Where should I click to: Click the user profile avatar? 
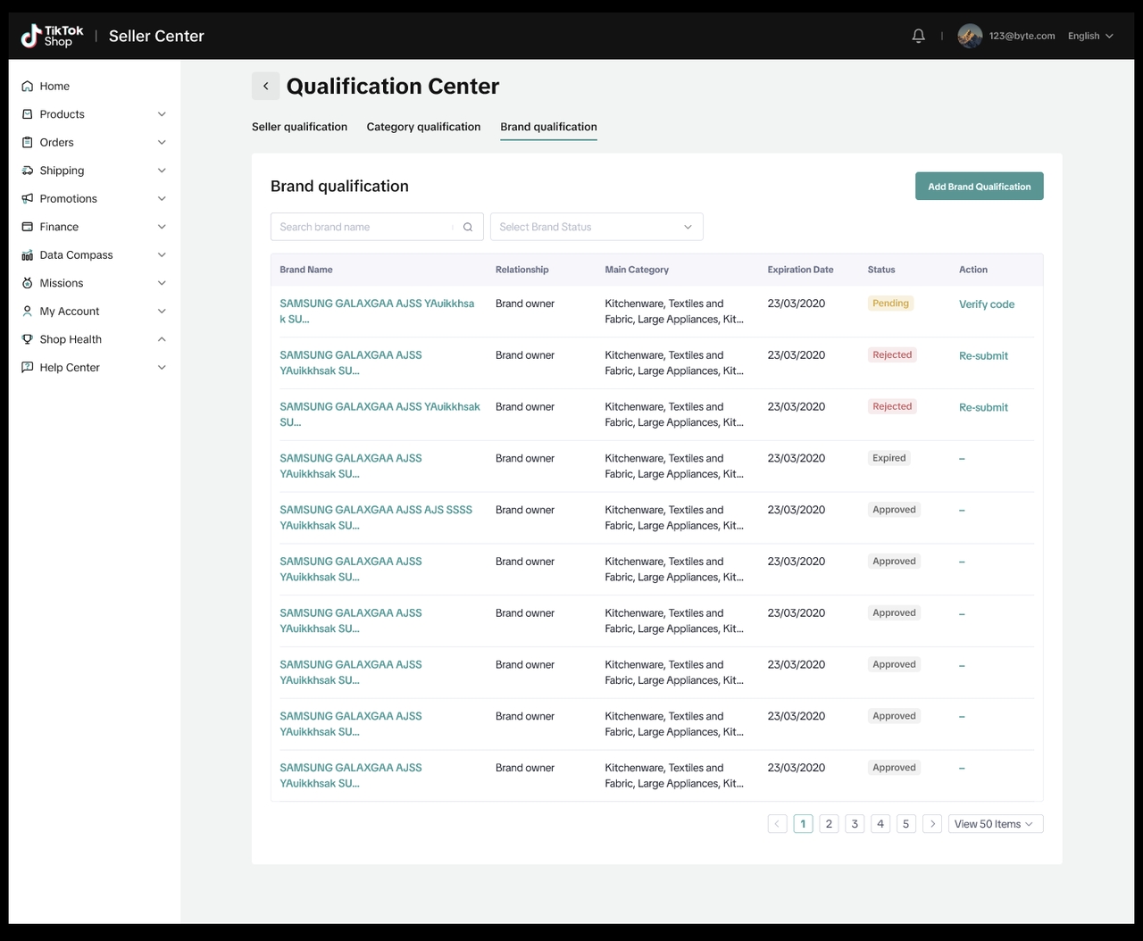(x=970, y=36)
